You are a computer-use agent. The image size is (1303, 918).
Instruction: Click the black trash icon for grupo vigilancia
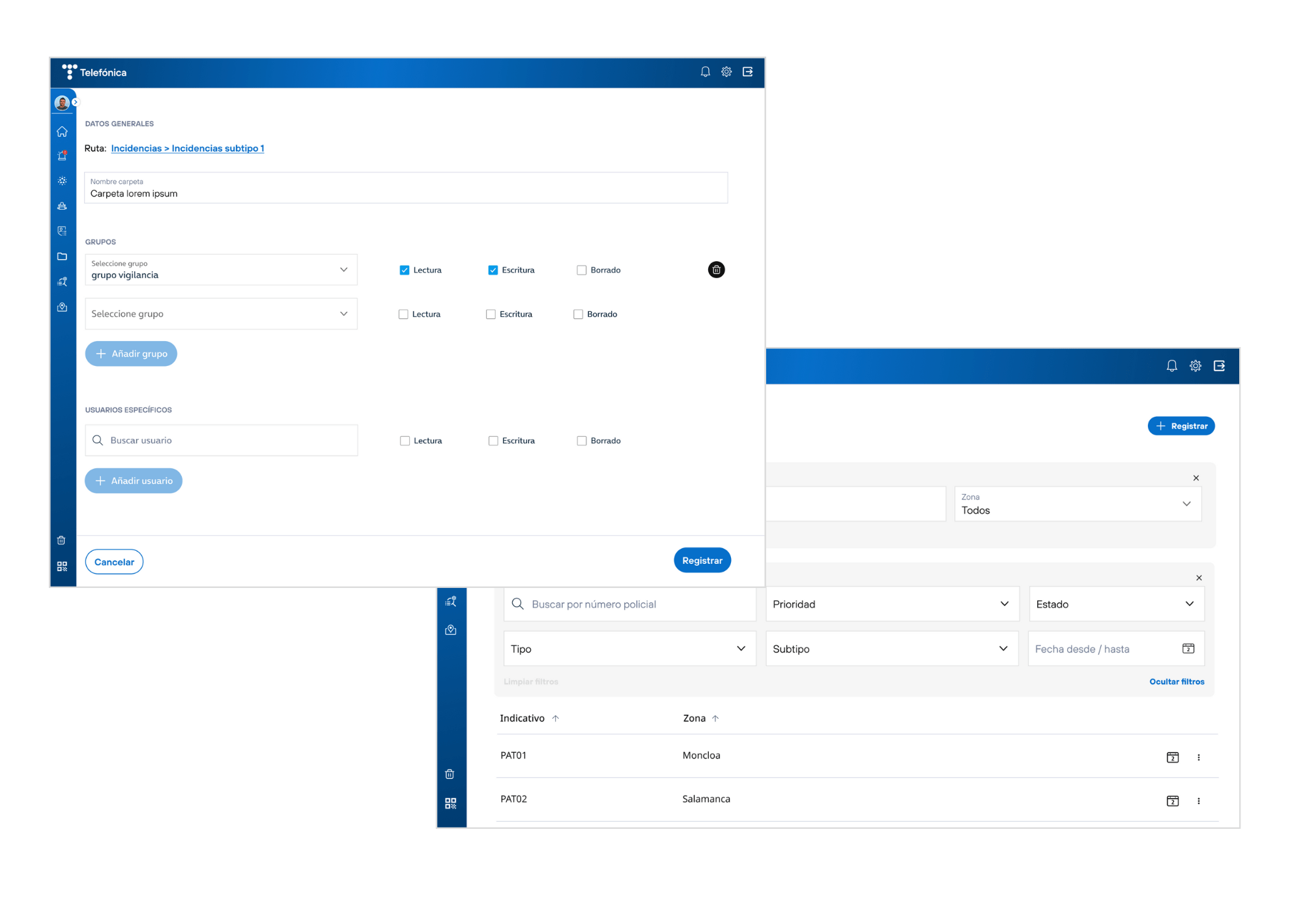click(x=716, y=270)
